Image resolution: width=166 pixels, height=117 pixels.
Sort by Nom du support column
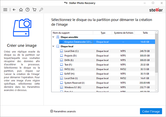click(72, 33)
